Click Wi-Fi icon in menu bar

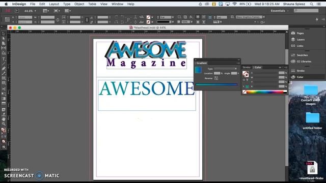pos(234,4)
